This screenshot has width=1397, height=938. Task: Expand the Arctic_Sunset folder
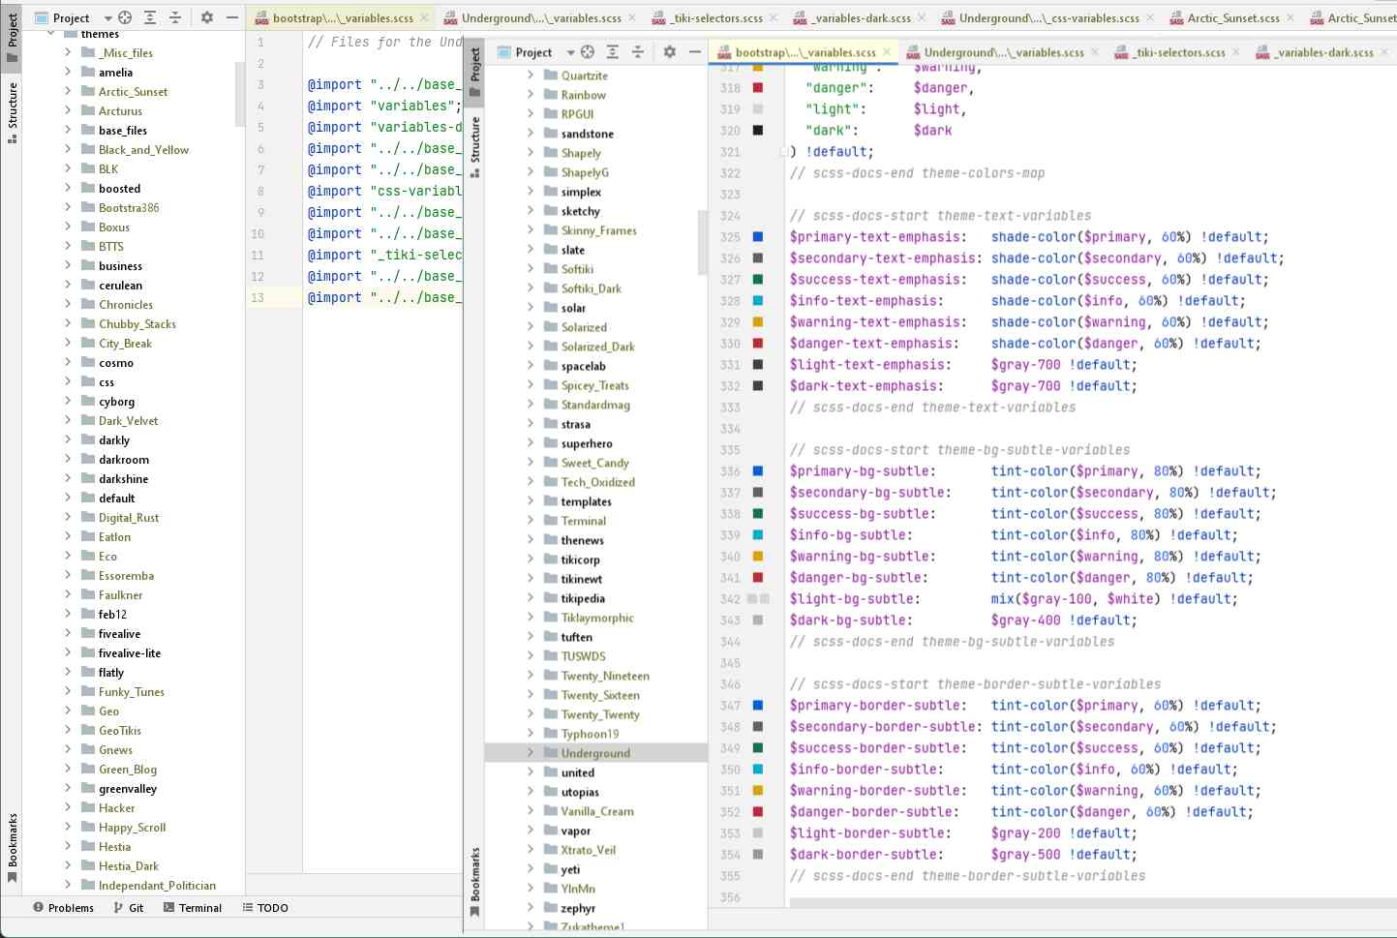[x=68, y=92]
